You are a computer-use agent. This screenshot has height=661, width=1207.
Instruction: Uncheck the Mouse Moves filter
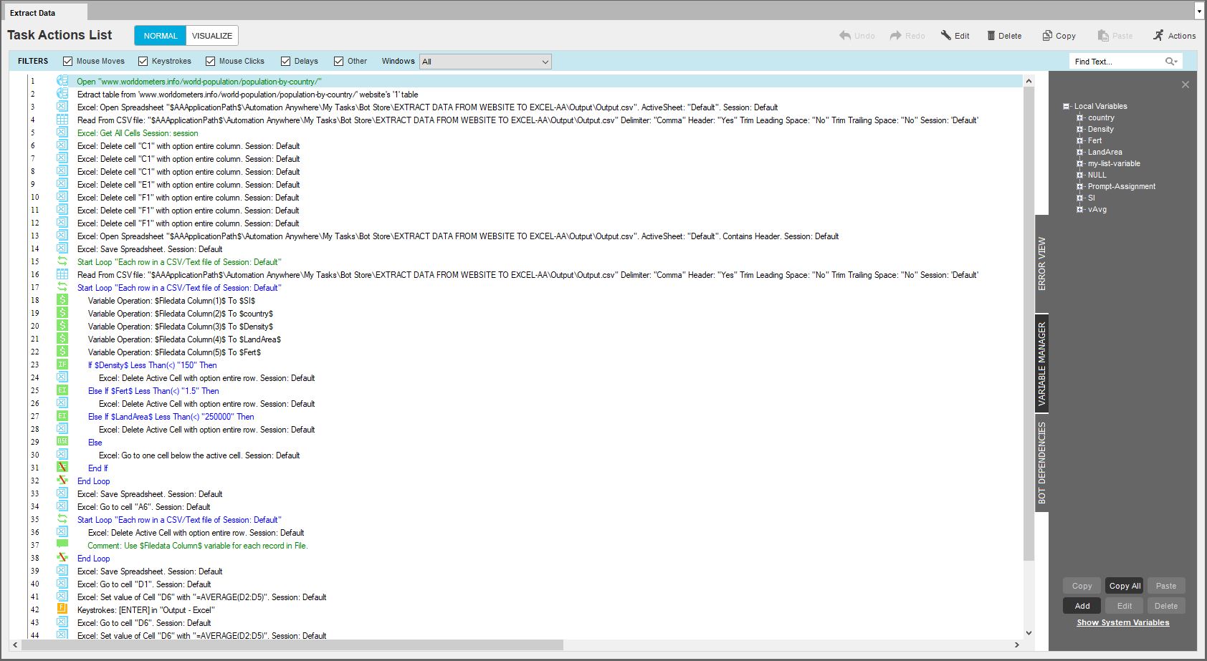pos(68,62)
